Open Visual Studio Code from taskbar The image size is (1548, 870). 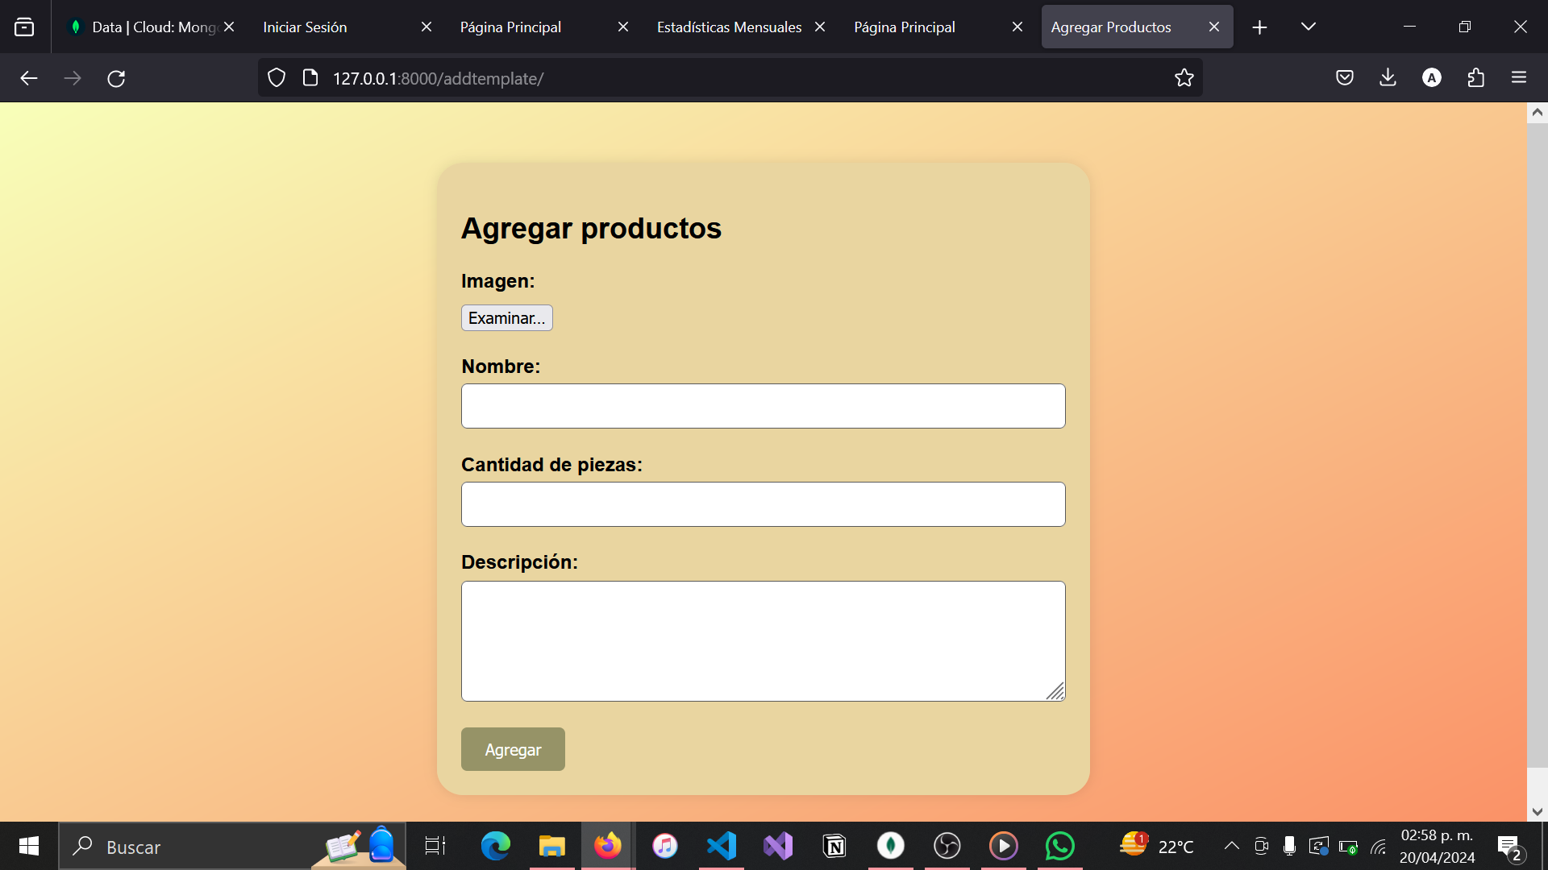tap(721, 846)
